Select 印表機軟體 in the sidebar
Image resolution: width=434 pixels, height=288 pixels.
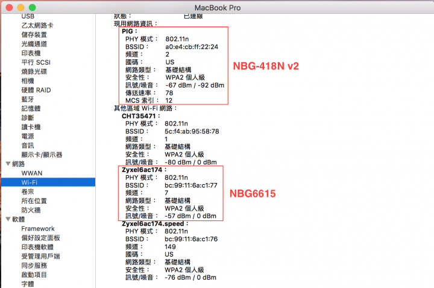[37, 247]
